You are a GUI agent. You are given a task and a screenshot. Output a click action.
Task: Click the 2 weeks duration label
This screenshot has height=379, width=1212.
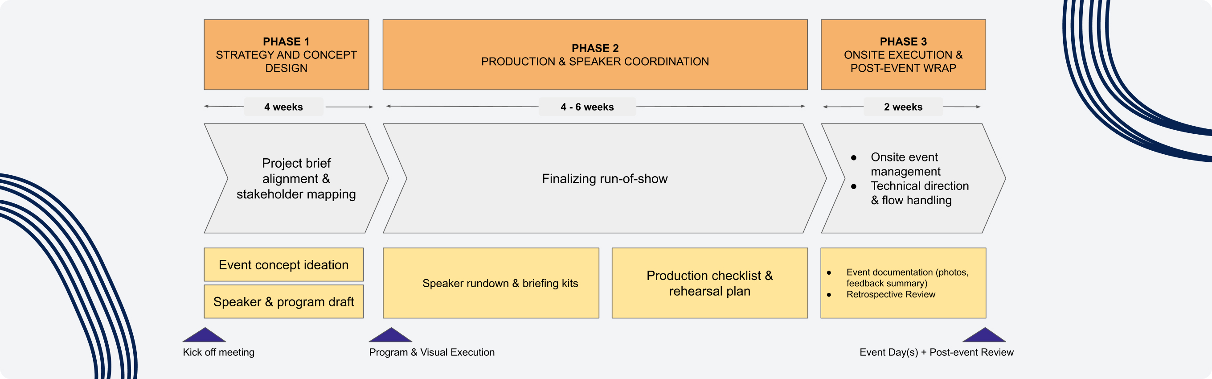[903, 107]
